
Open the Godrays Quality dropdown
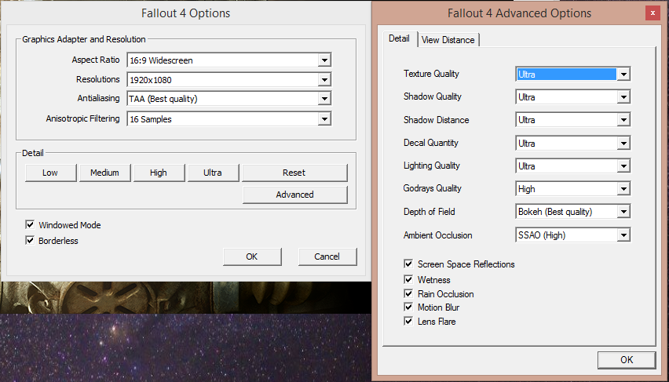(x=572, y=189)
